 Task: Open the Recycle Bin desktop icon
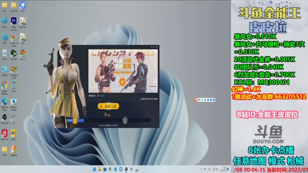5,53
